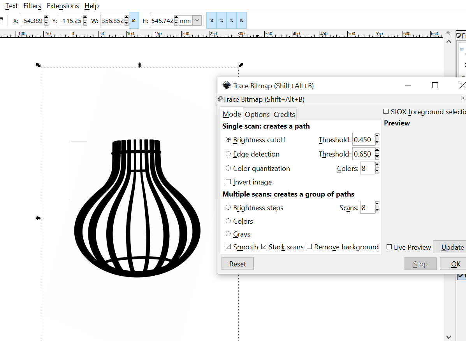Click the Inkscape logo in Trace Bitmap title

[x=227, y=85]
